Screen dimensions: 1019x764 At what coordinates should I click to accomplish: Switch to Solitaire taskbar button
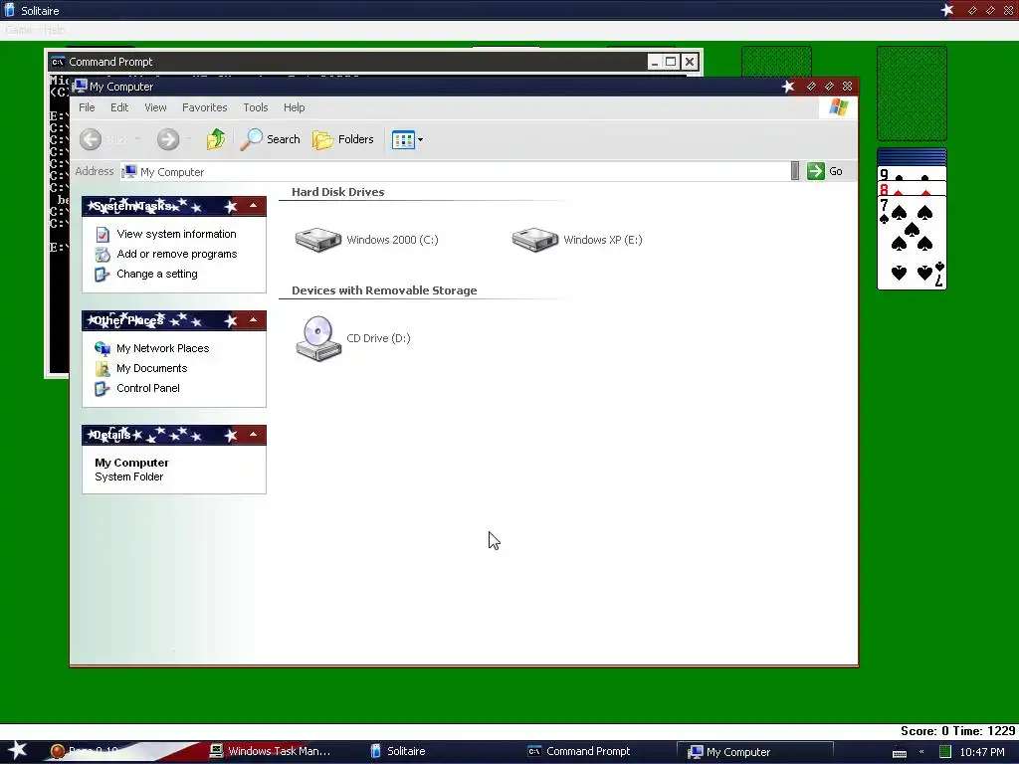pyautogui.click(x=398, y=751)
